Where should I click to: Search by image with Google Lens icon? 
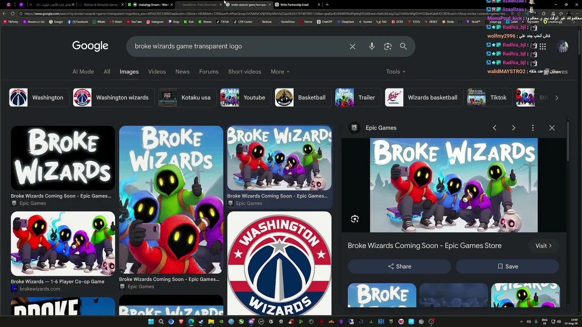point(387,46)
